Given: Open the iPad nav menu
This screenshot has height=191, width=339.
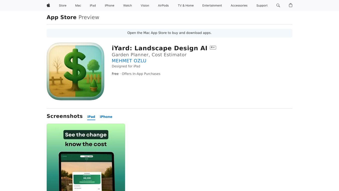Looking at the screenshot, I should coord(93,6).
